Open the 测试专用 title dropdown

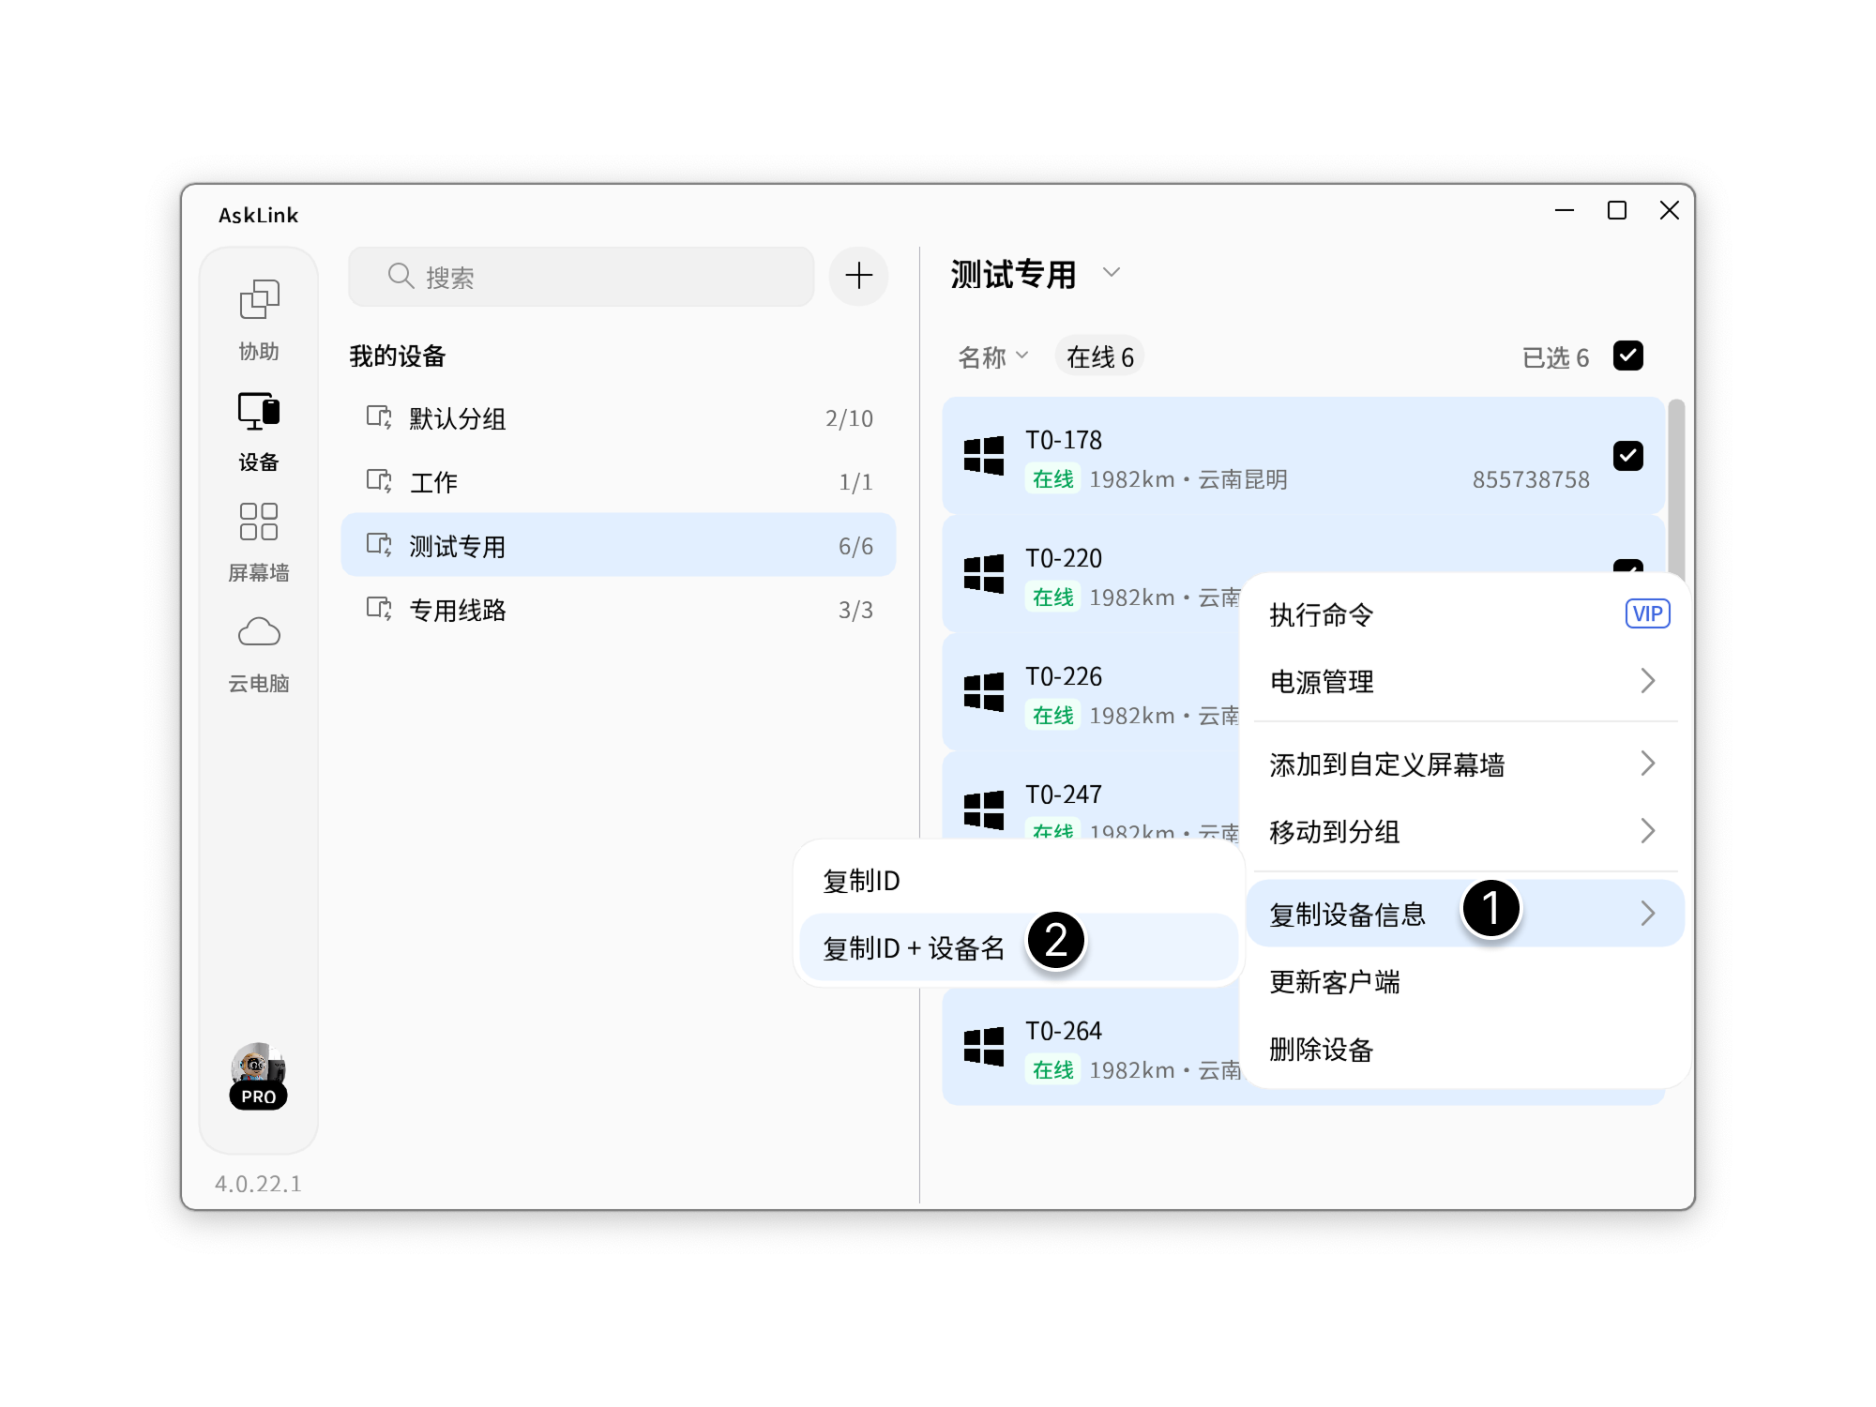pos(1112,274)
